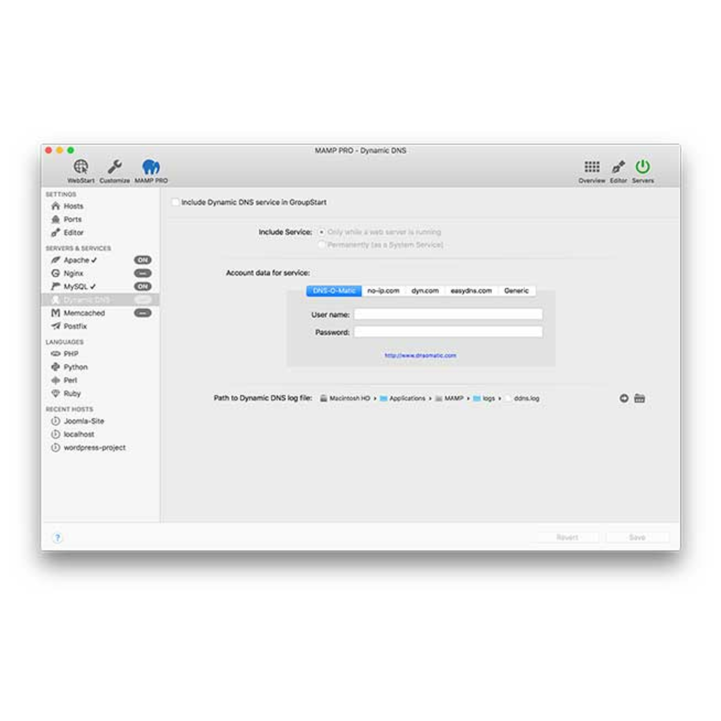721x721 pixels.
Task: Select Permanently as a System Service option
Action: click(322, 245)
